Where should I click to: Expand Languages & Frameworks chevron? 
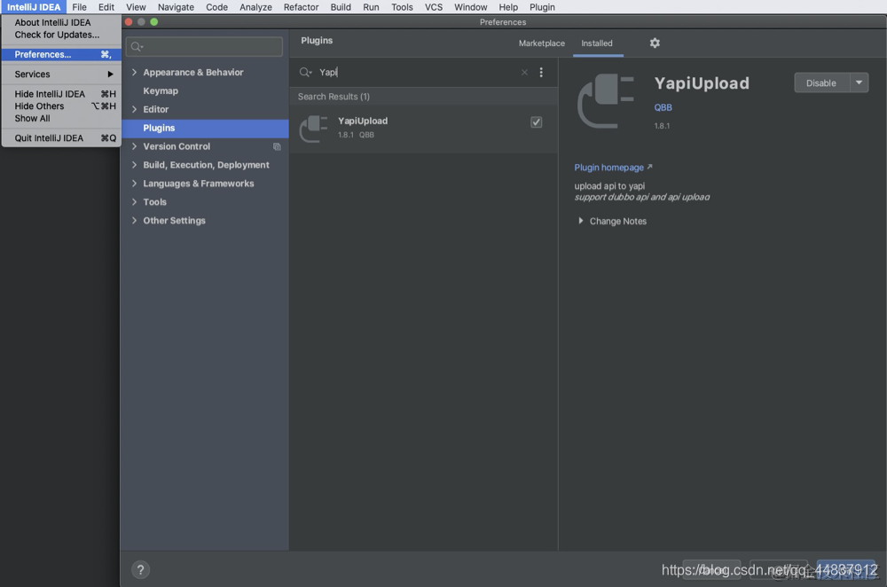(x=135, y=184)
